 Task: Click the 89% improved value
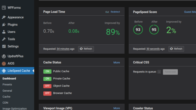point(113,32)
